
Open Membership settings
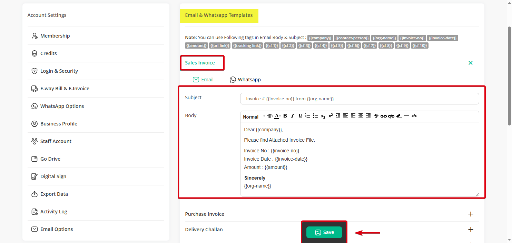point(96,36)
